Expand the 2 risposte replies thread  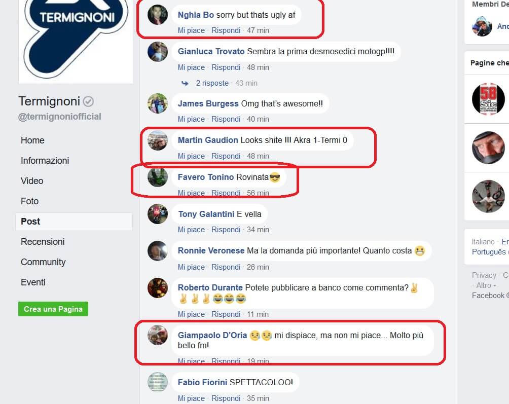(x=212, y=83)
